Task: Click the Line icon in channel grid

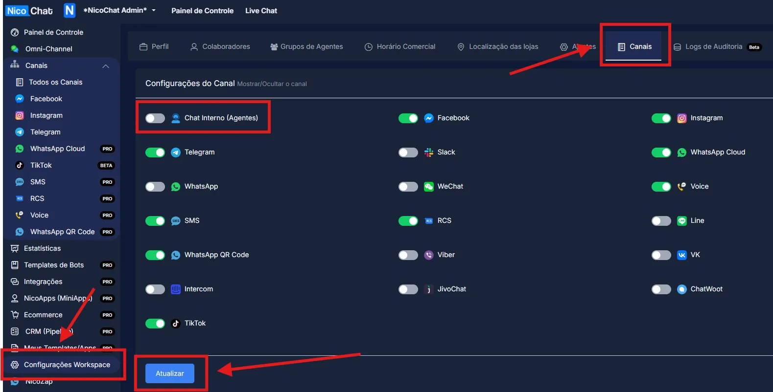Action: click(x=682, y=221)
